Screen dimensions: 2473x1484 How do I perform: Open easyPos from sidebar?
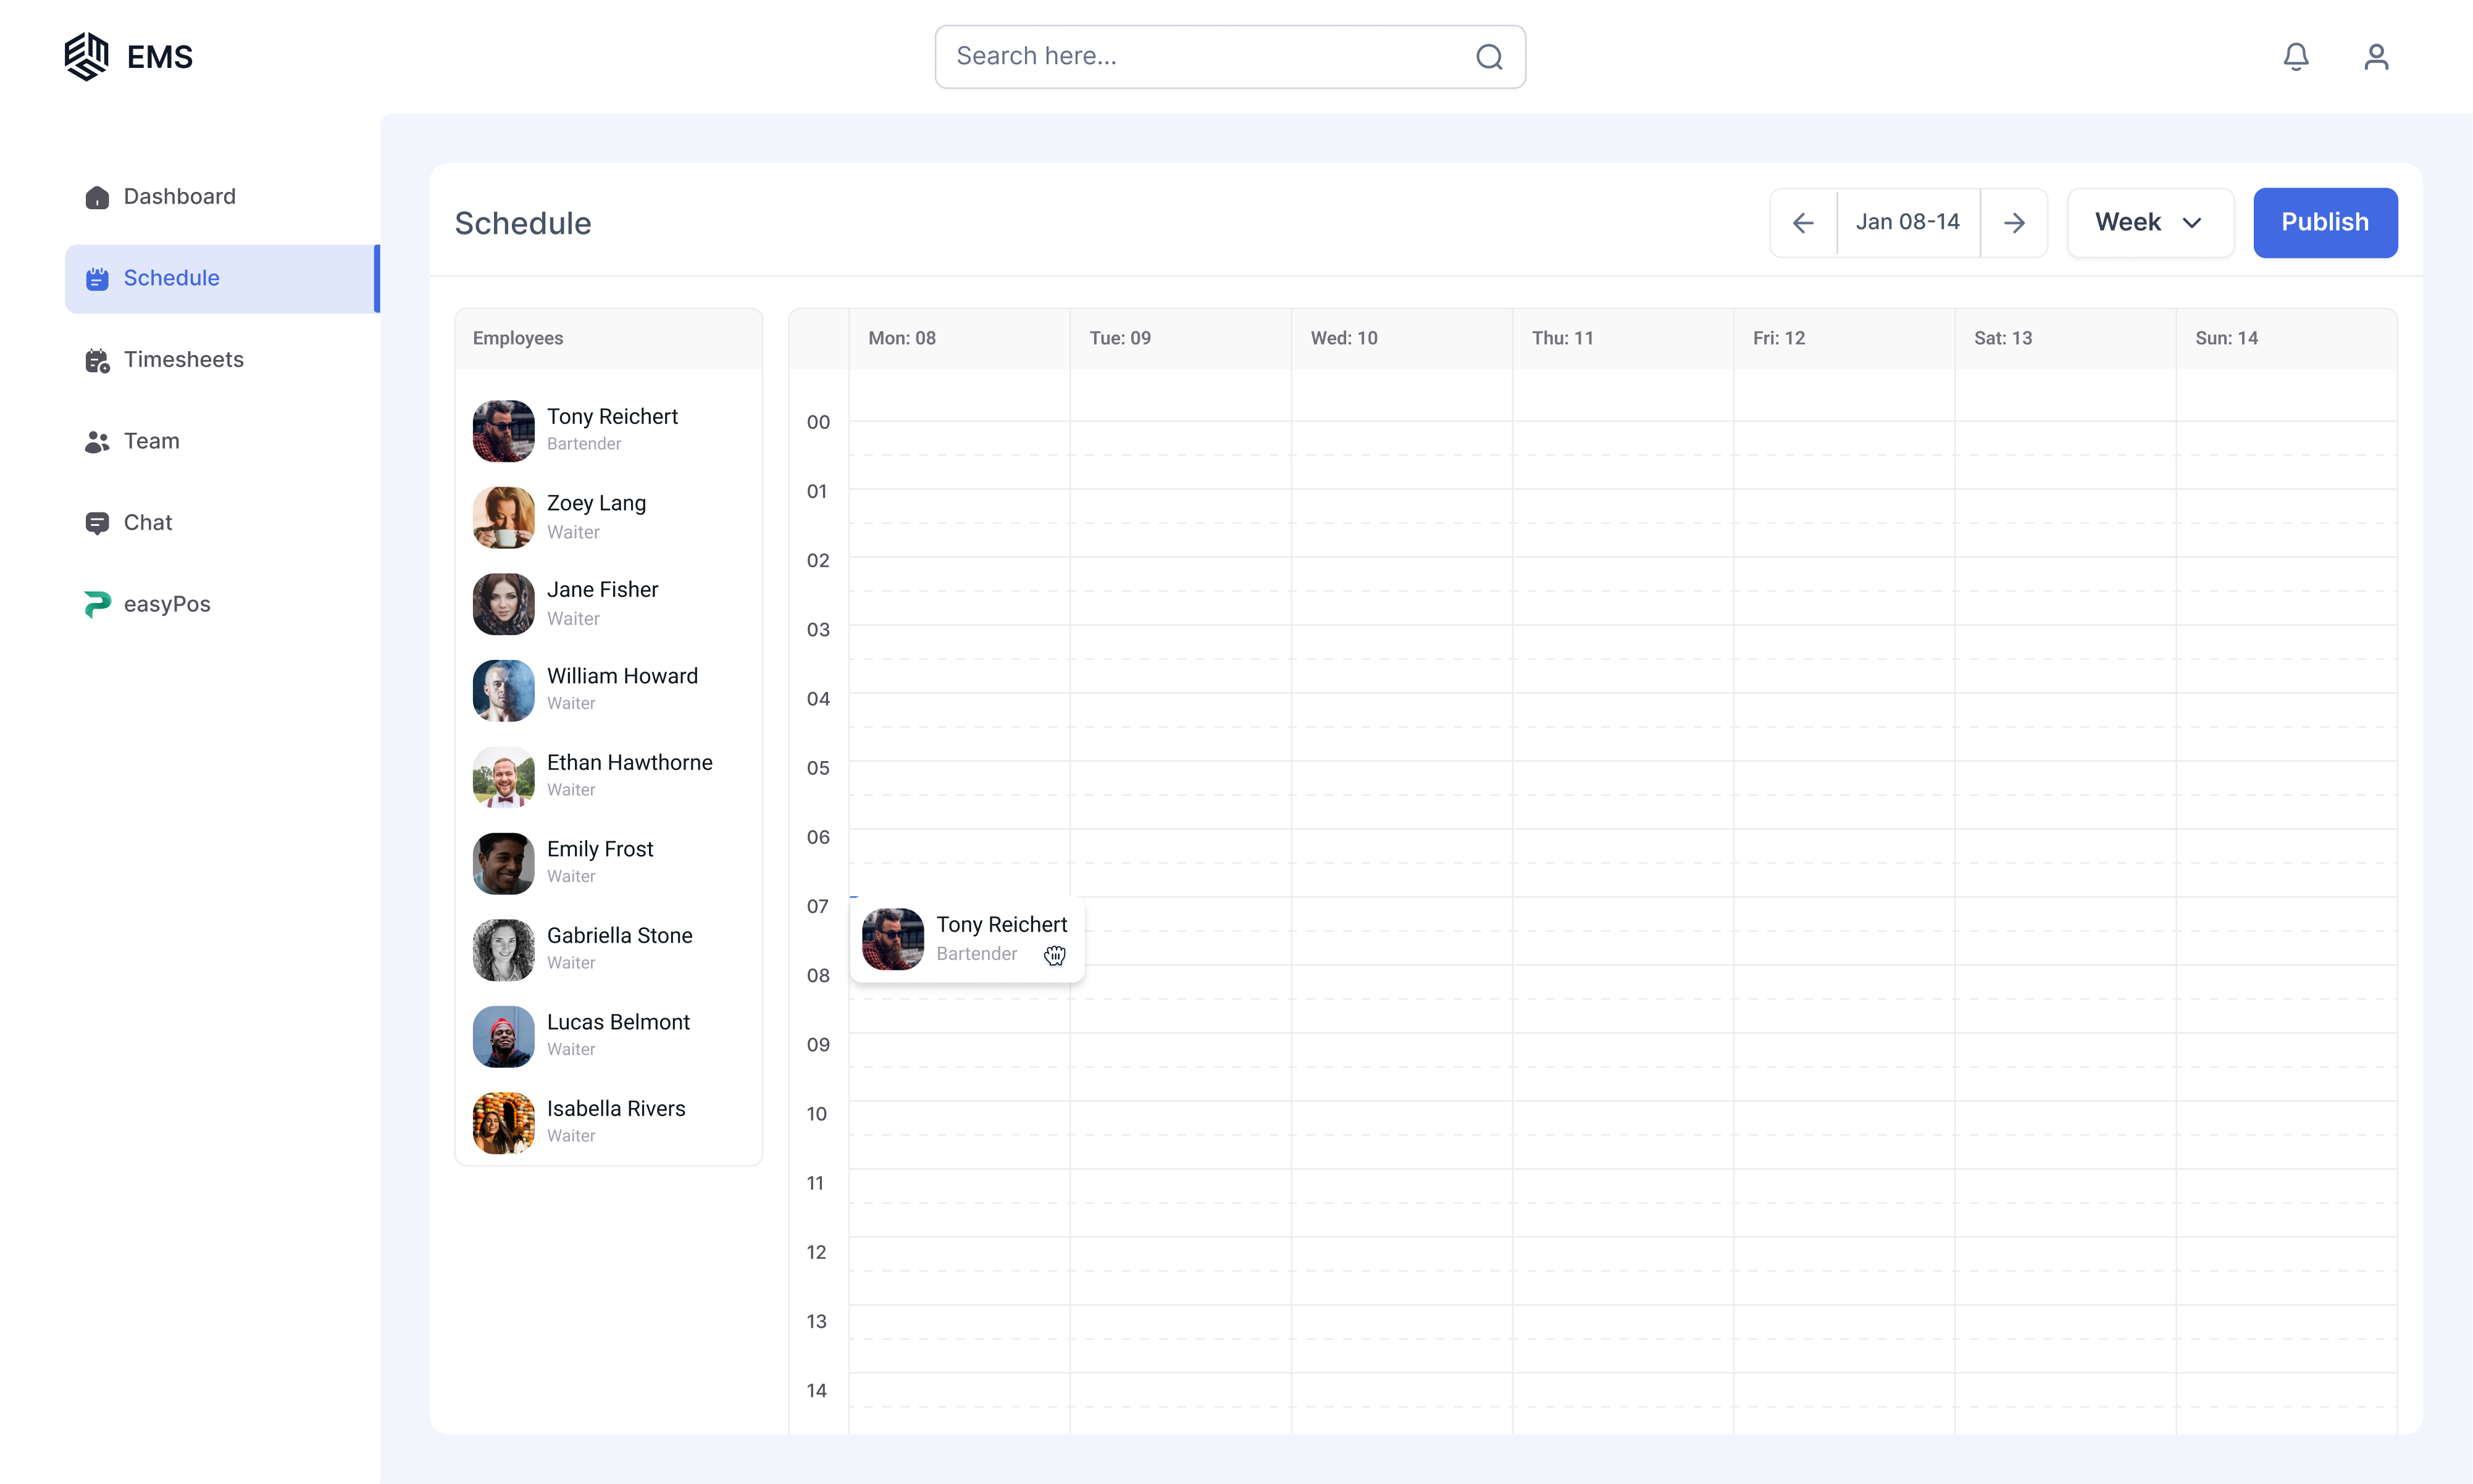click(x=222, y=604)
